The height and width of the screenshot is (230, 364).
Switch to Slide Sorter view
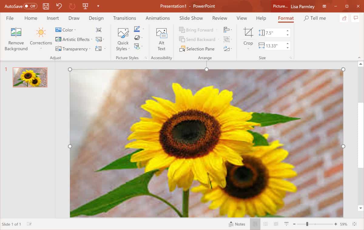coord(265,224)
